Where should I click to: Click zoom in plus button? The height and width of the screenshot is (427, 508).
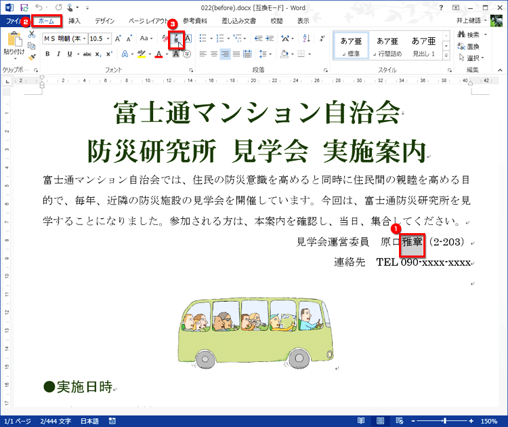[471, 421]
